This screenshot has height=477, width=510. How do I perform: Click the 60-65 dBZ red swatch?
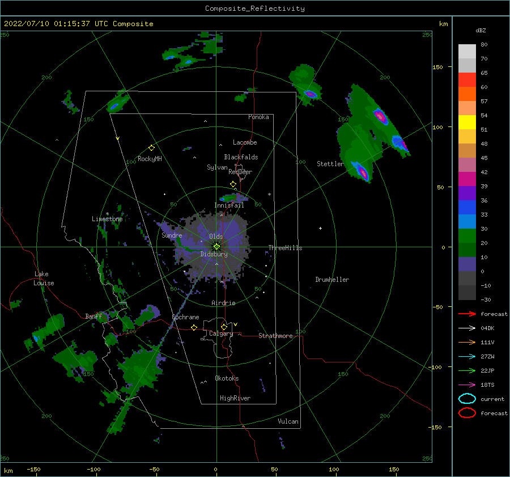coord(467,80)
